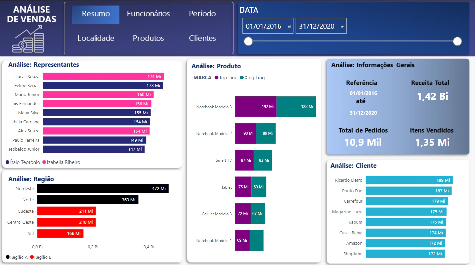Click the teal Notebook Modelo 1 segment

tap(257, 240)
